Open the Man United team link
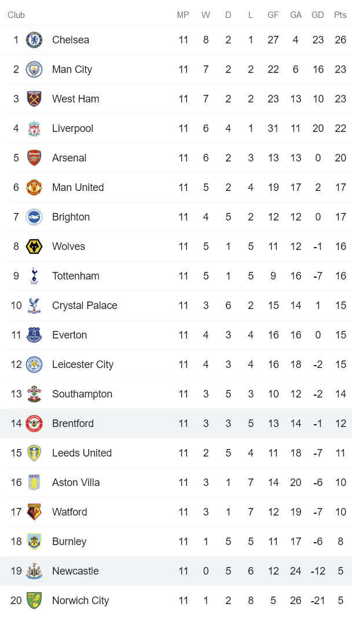 (78, 187)
